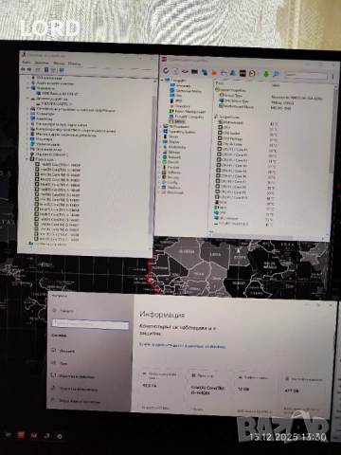This screenshot has height=455, width=341.
Task: Open the AIDA64 Report page icon
Action: click(175, 71)
